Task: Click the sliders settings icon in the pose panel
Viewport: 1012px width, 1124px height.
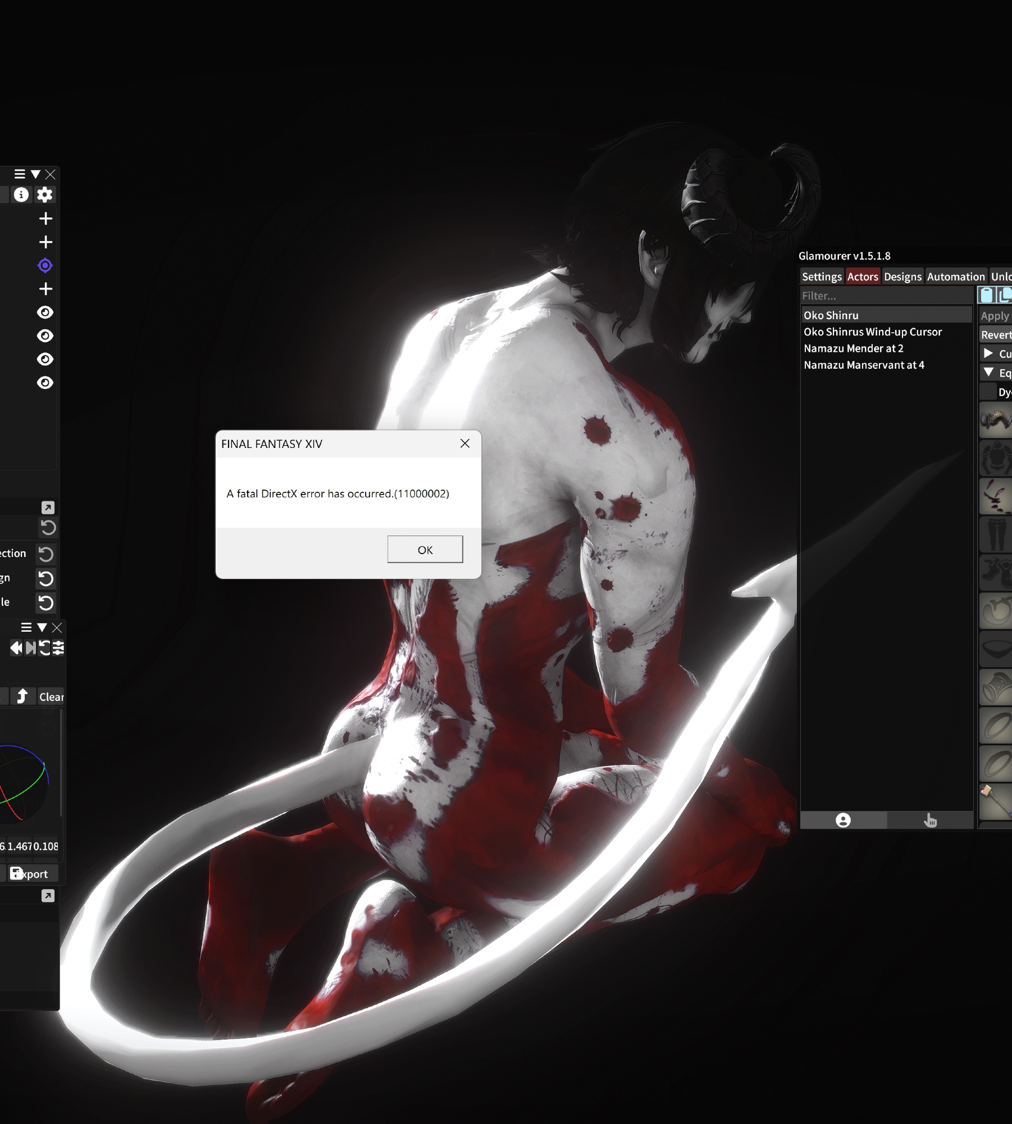Action: click(58, 648)
